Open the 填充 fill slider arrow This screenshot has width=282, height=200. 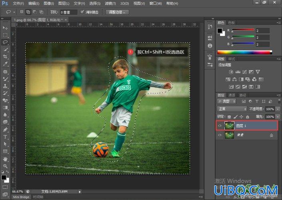(278, 117)
